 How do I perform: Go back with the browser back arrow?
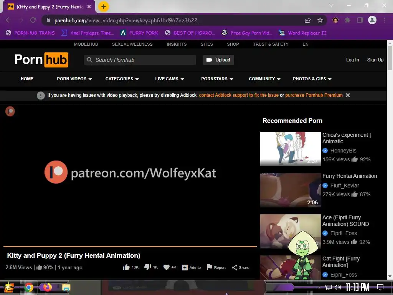[8, 20]
